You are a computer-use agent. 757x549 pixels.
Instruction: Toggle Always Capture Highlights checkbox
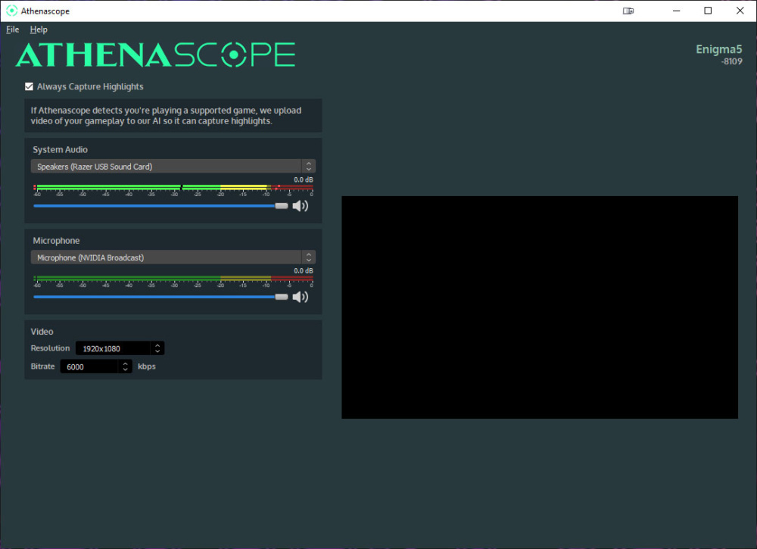tap(29, 86)
